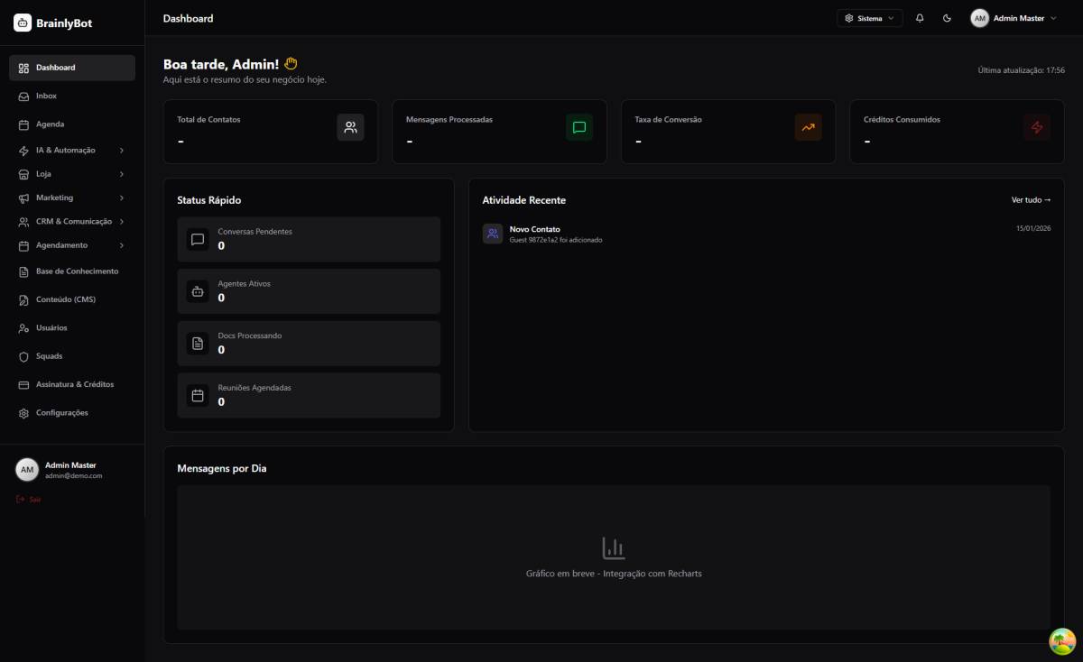This screenshot has width=1083, height=662.
Task: Click 'Gráfico em breve - Integração com Recharts' text
Action: (614, 574)
